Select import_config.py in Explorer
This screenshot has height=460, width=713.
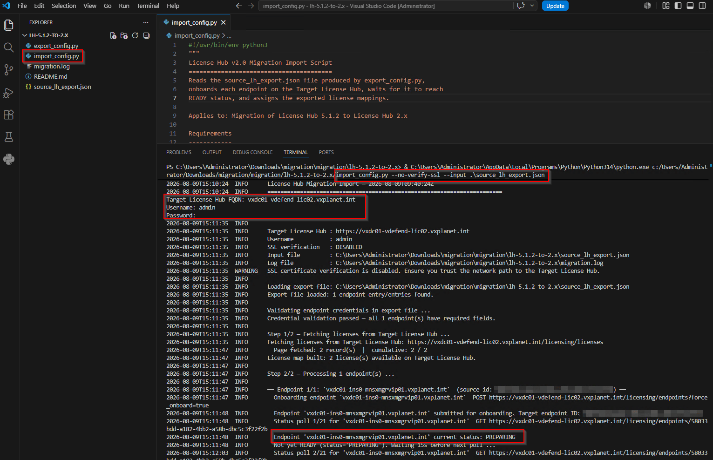click(56, 56)
